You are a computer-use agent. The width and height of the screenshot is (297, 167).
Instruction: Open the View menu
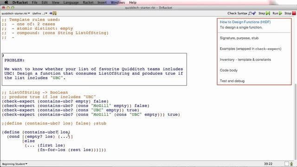pyautogui.click(x=56, y=2)
